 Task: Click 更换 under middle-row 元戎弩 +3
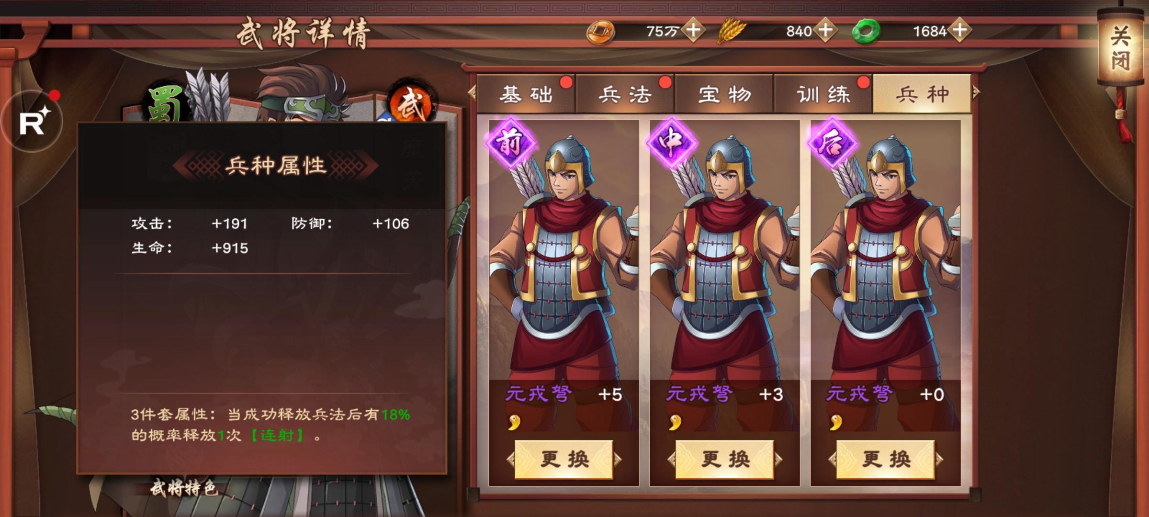[x=725, y=460]
